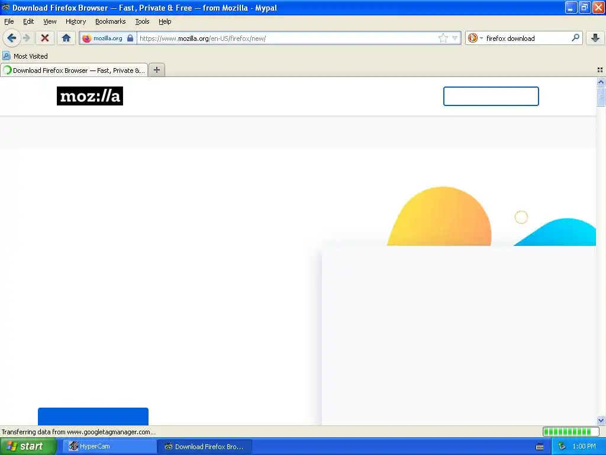Minimize the Mypal window
Image resolution: width=606 pixels, height=455 pixels.
point(571,7)
